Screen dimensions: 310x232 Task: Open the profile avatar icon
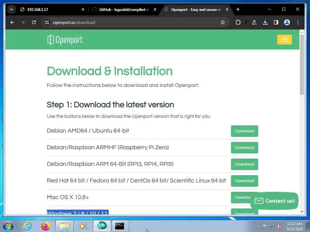(x=287, y=22)
